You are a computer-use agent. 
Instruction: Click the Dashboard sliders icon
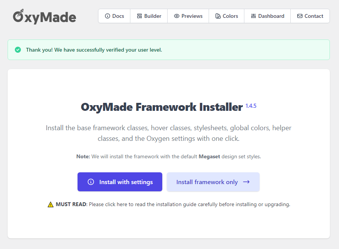(253, 16)
